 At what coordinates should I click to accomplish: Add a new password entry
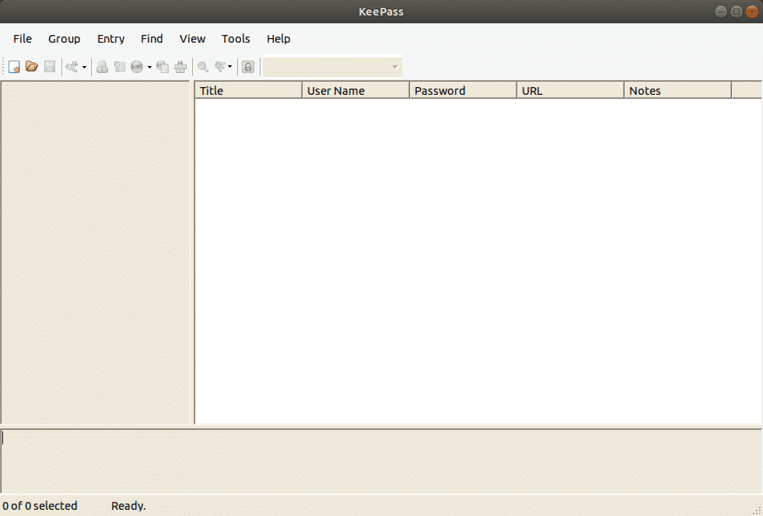(72, 67)
